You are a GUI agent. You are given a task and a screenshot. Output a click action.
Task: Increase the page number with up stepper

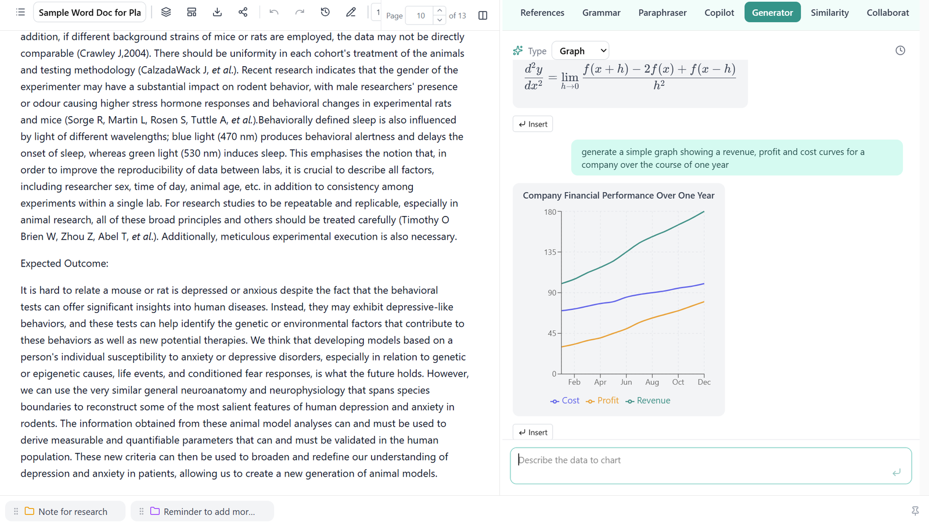pos(440,10)
